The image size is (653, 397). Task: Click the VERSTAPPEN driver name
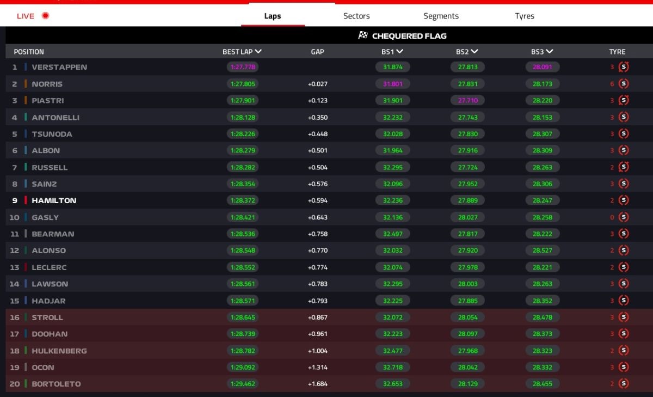59,67
